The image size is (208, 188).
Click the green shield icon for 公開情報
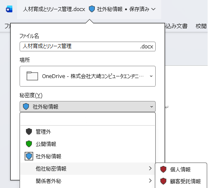click(x=29, y=144)
